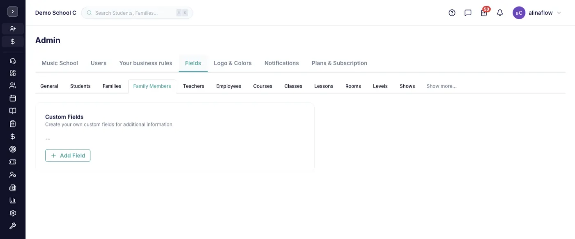Expand the sidebar with the chevron button

(13, 12)
